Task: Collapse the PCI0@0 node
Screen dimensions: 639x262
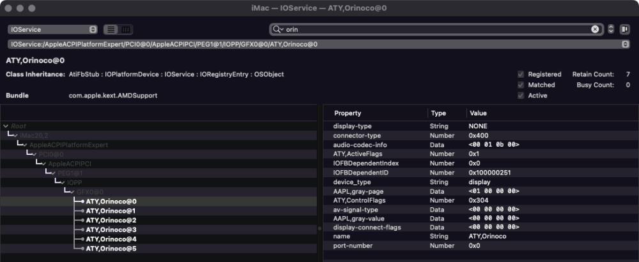Action: tap(35, 154)
